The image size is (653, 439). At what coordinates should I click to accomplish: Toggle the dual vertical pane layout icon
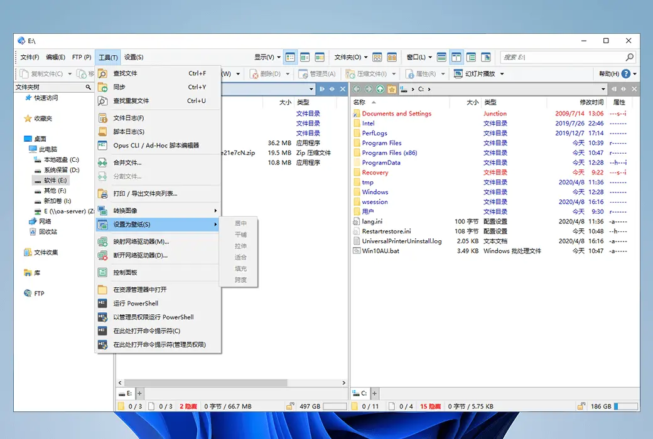[x=456, y=56]
